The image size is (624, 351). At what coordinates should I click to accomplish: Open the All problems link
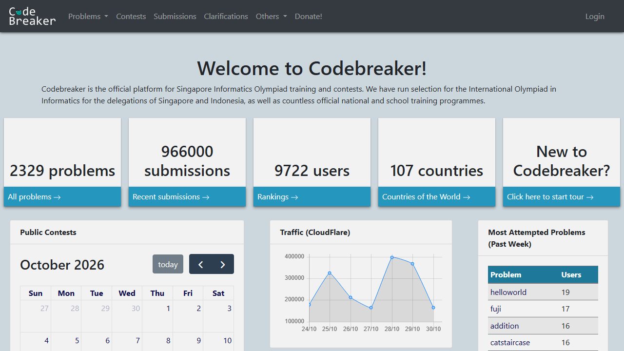[x=34, y=197]
